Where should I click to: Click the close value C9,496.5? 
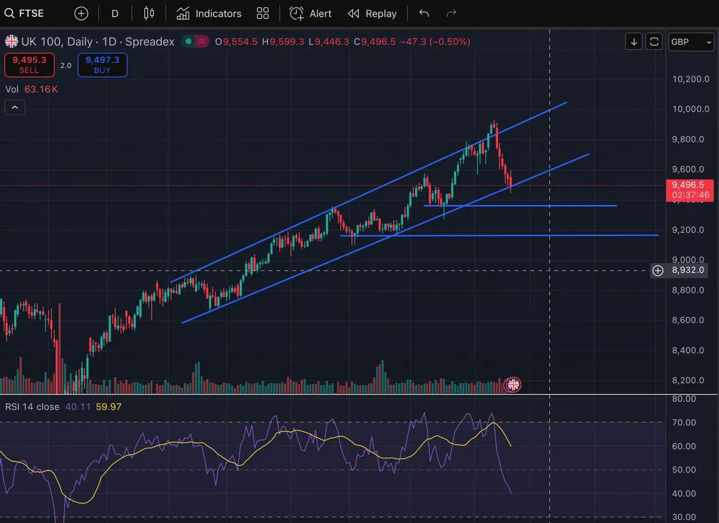375,42
